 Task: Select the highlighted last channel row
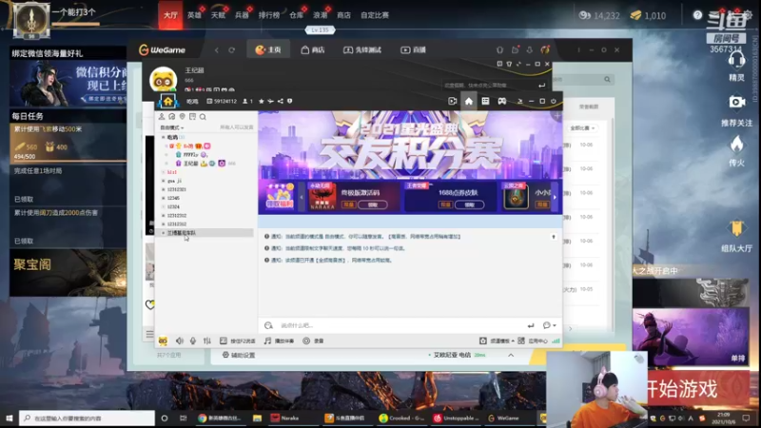pyautogui.click(x=205, y=233)
